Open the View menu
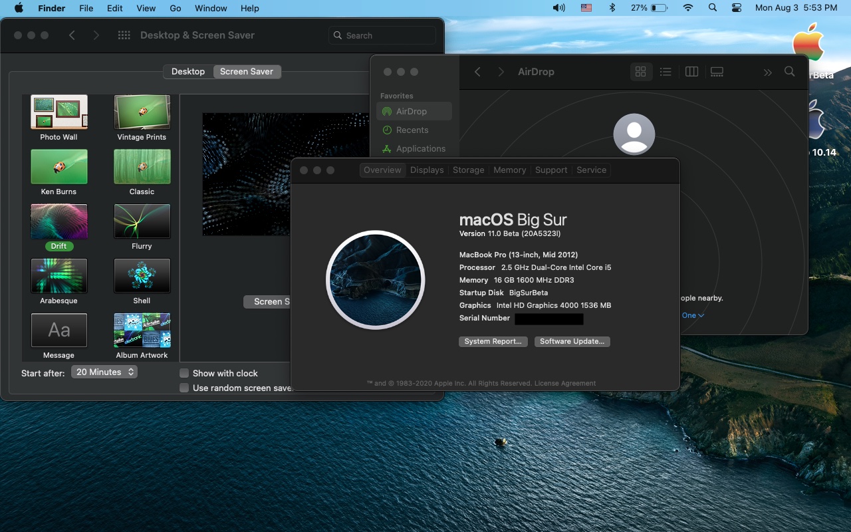851x532 pixels. click(x=146, y=8)
